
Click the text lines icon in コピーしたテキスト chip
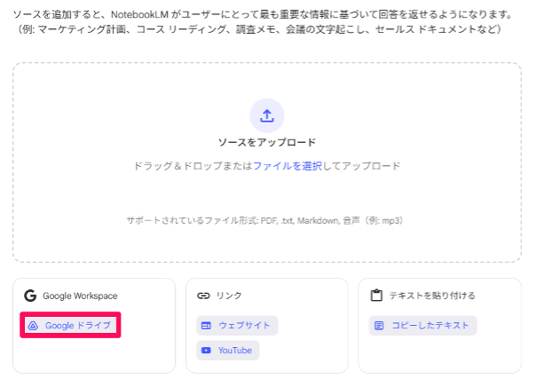[x=379, y=326]
